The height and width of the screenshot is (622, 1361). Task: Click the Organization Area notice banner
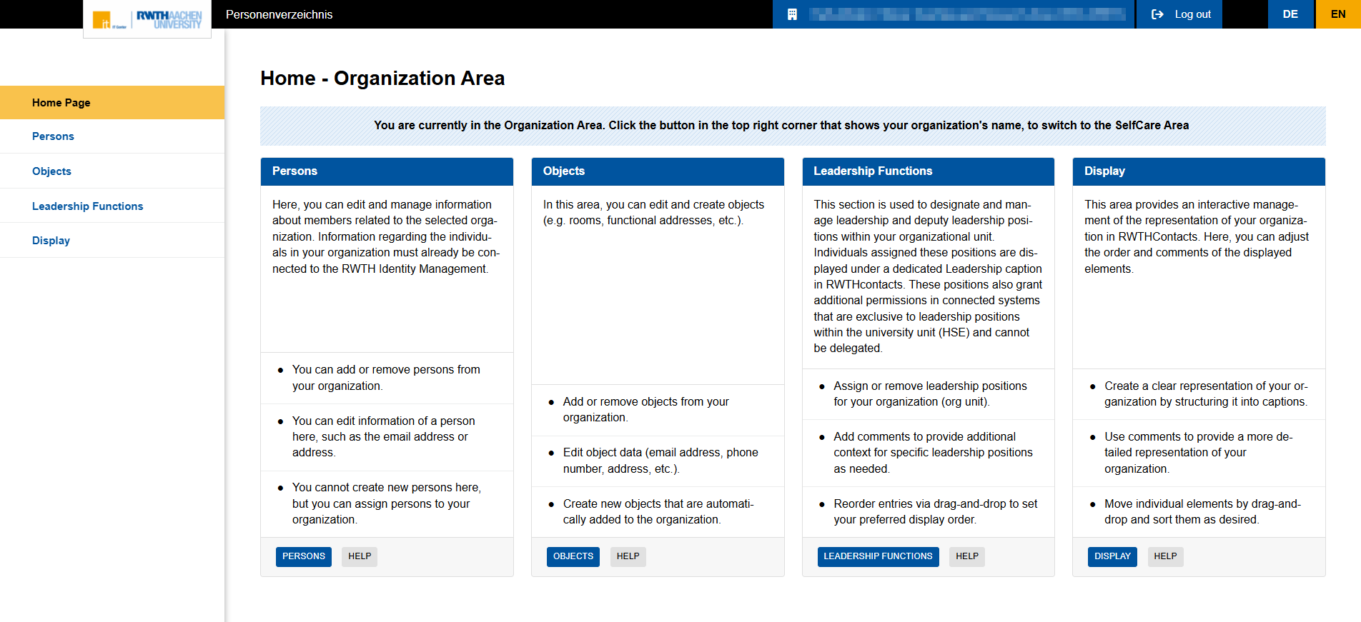point(793,126)
